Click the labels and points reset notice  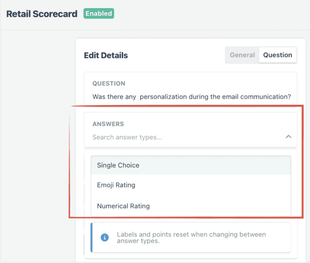coord(191,238)
